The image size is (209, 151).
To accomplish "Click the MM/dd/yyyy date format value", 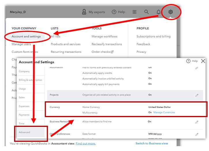I will (155, 134).
